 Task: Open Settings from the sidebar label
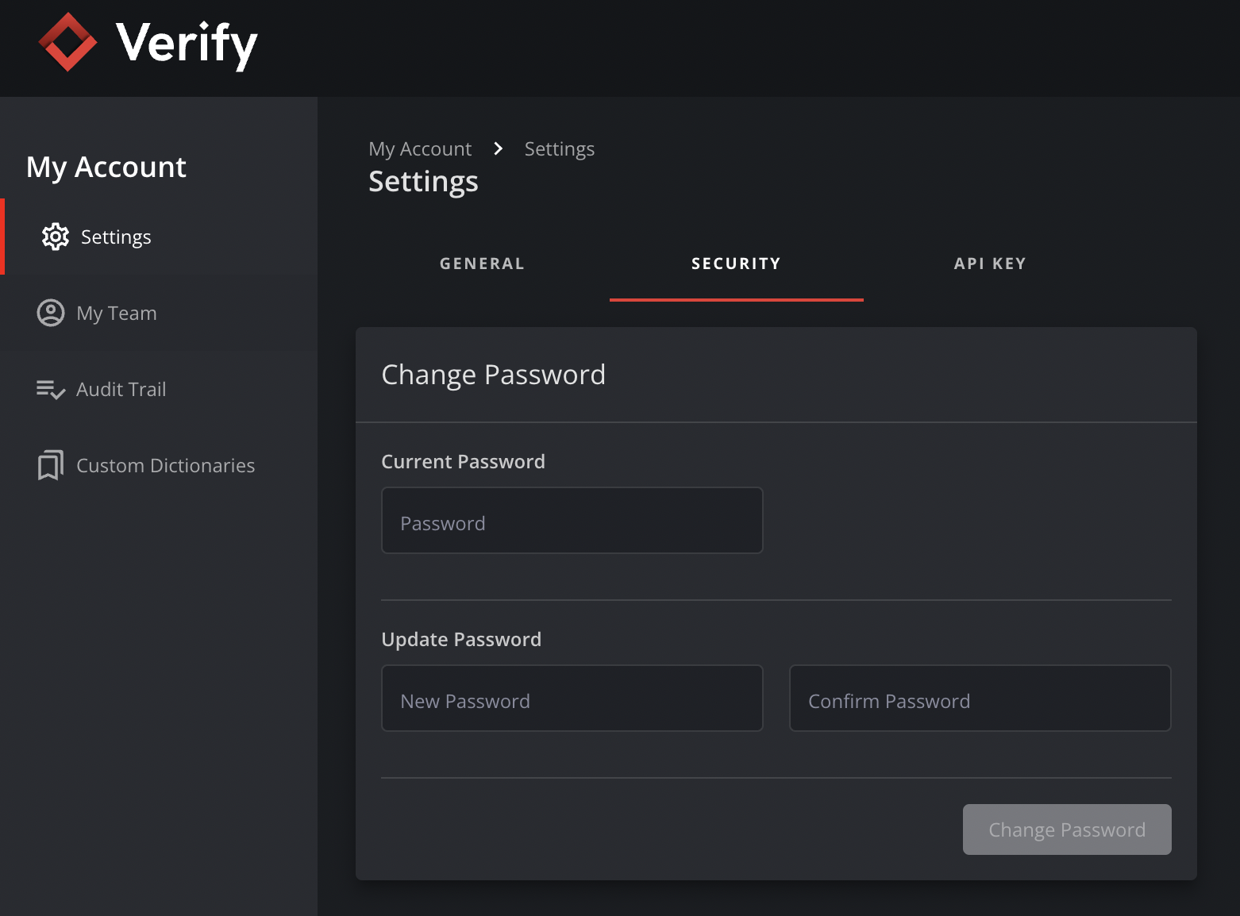[x=116, y=237]
